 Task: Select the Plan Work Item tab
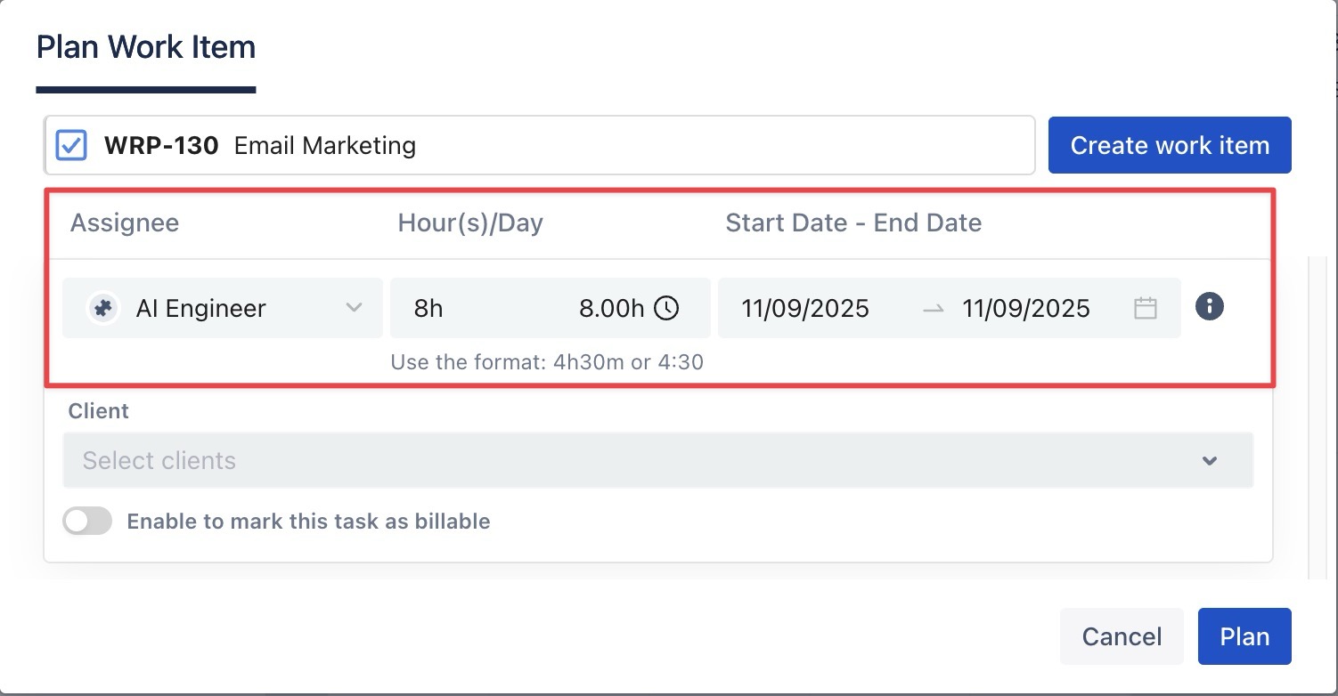pyautogui.click(x=146, y=47)
